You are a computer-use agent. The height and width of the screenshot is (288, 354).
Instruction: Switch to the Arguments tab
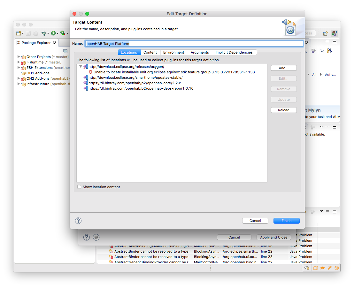[x=200, y=52]
